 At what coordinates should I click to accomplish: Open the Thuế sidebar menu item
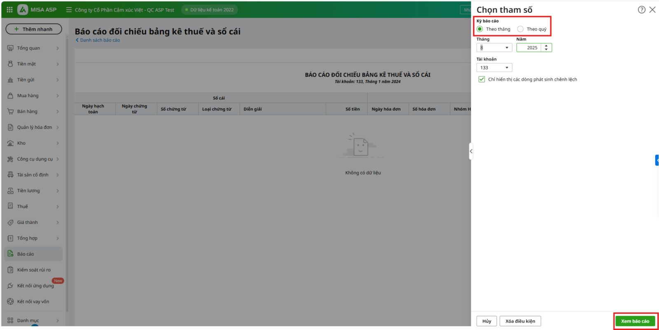[23, 207]
